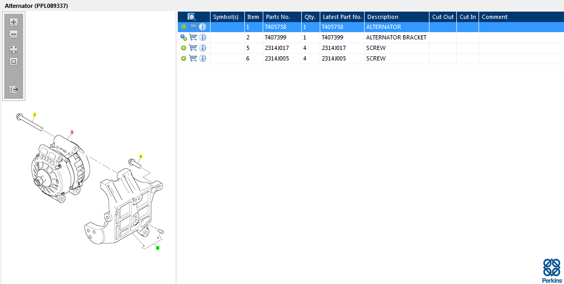Click part number T405758 in Parts No. column
Image resolution: width=564 pixels, height=284 pixels.
275,27
